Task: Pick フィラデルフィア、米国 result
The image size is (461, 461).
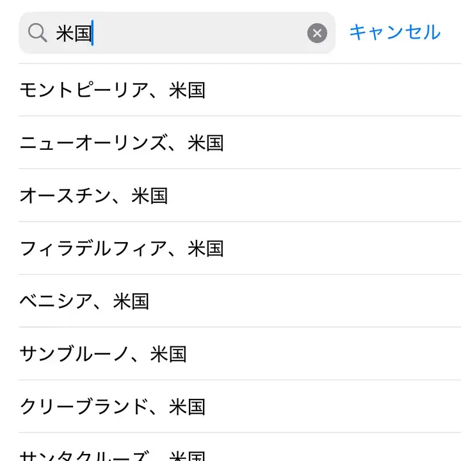Action: tap(122, 248)
